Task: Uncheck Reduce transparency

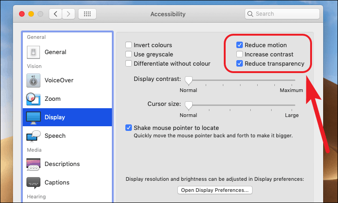Action: (x=240, y=63)
